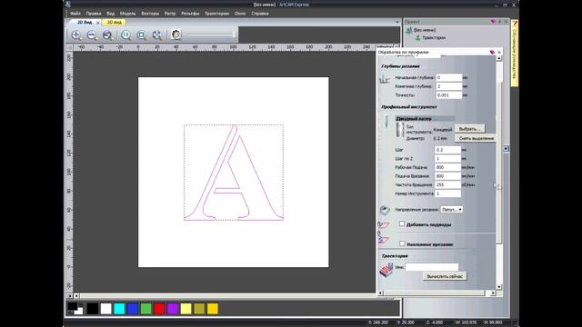Click the stepover field showing 0.2
Screen dimensions: 582x327
click(x=447, y=150)
